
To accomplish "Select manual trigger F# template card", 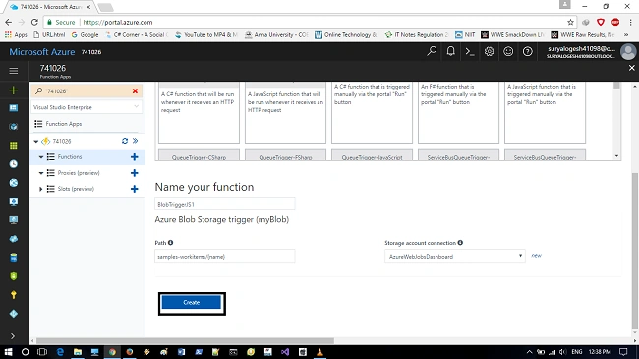I will [458, 112].
